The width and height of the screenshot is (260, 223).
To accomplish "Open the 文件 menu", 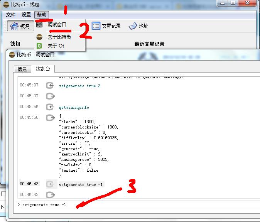I will pyautogui.click(x=11, y=15).
